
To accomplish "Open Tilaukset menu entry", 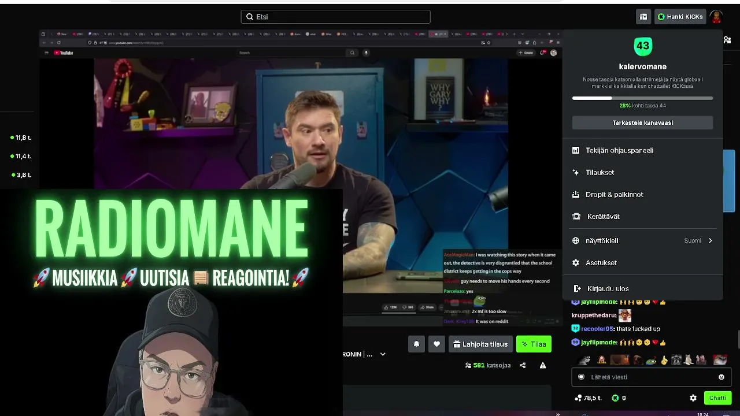I will click(642, 172).
